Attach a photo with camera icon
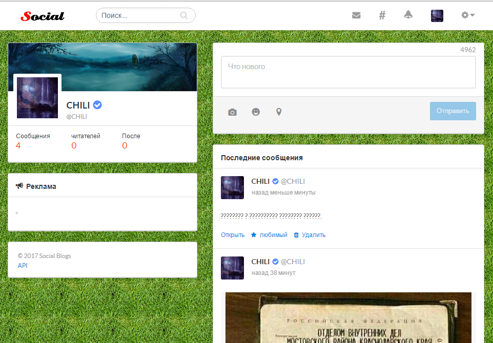 [232, 112]
